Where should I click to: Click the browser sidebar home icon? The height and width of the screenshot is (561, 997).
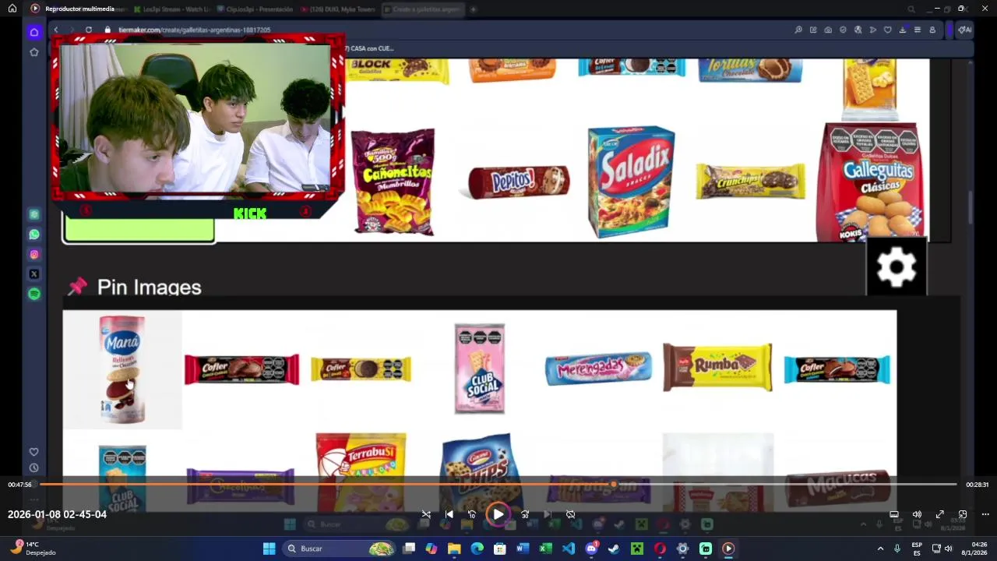[33, 32]
